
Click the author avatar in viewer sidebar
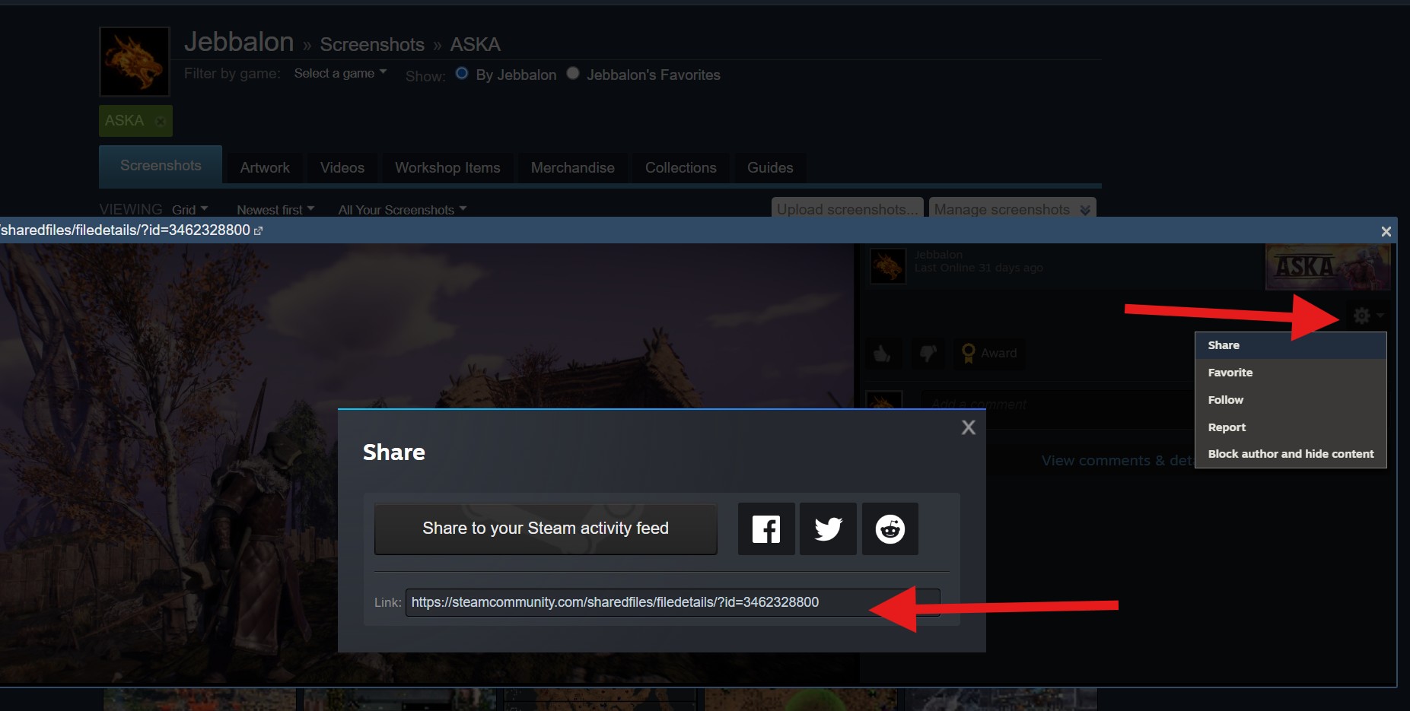click(887, 265)
